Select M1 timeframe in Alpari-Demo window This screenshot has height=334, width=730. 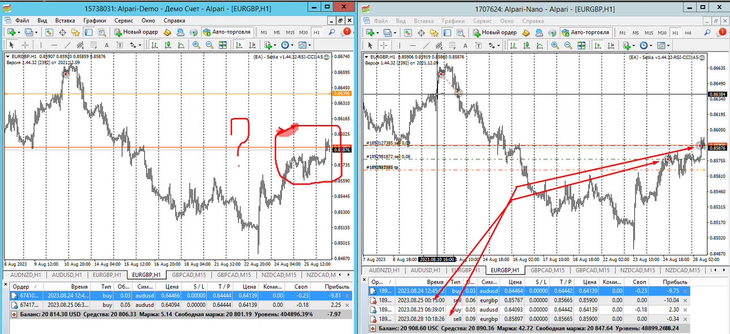(264, 32)
